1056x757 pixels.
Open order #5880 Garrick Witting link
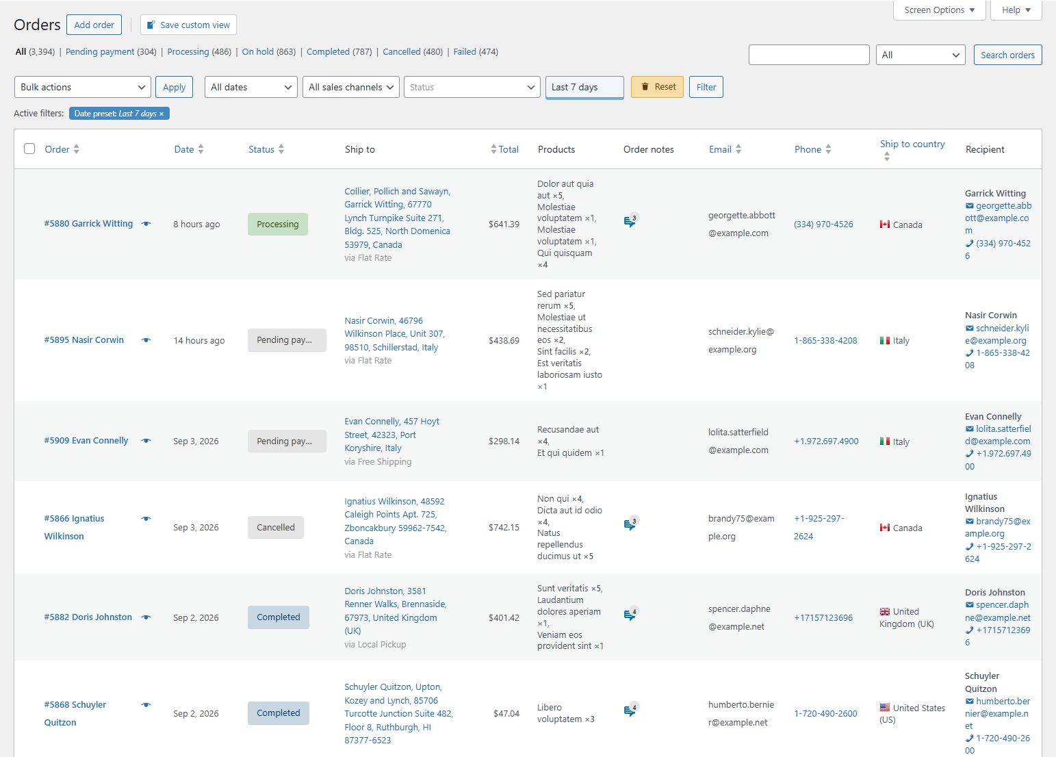click(x=89, y=224)
